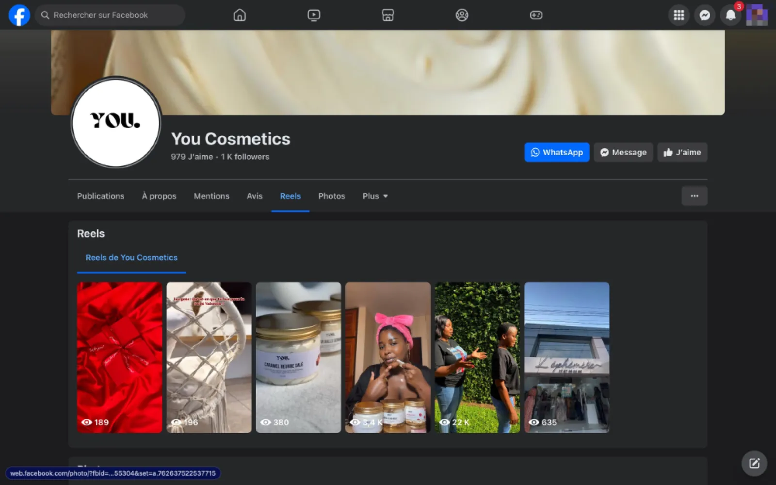The image size is (776, 485).
Task: Click the WhatsApp button
Action: (x=557, y=152)
